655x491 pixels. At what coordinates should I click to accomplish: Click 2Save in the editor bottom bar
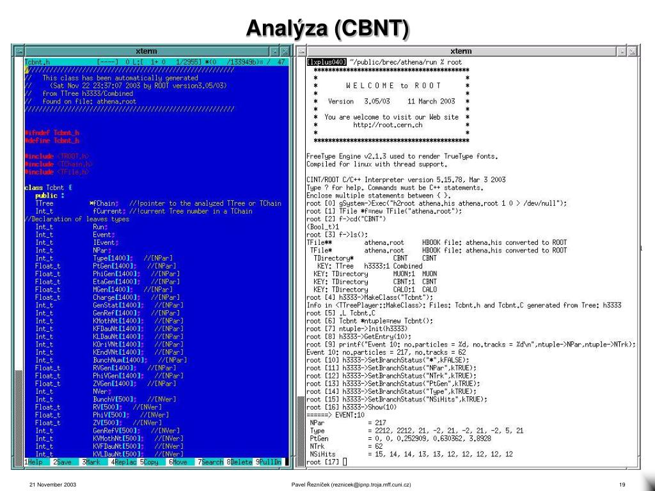point(62,462)
